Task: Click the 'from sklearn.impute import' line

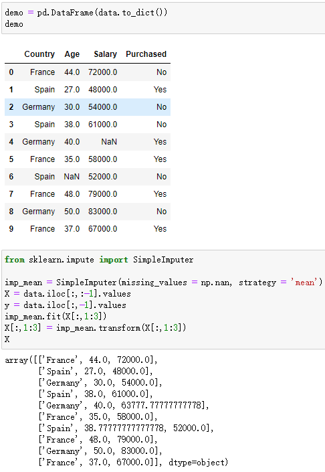Action: click(x=99, y=260)
